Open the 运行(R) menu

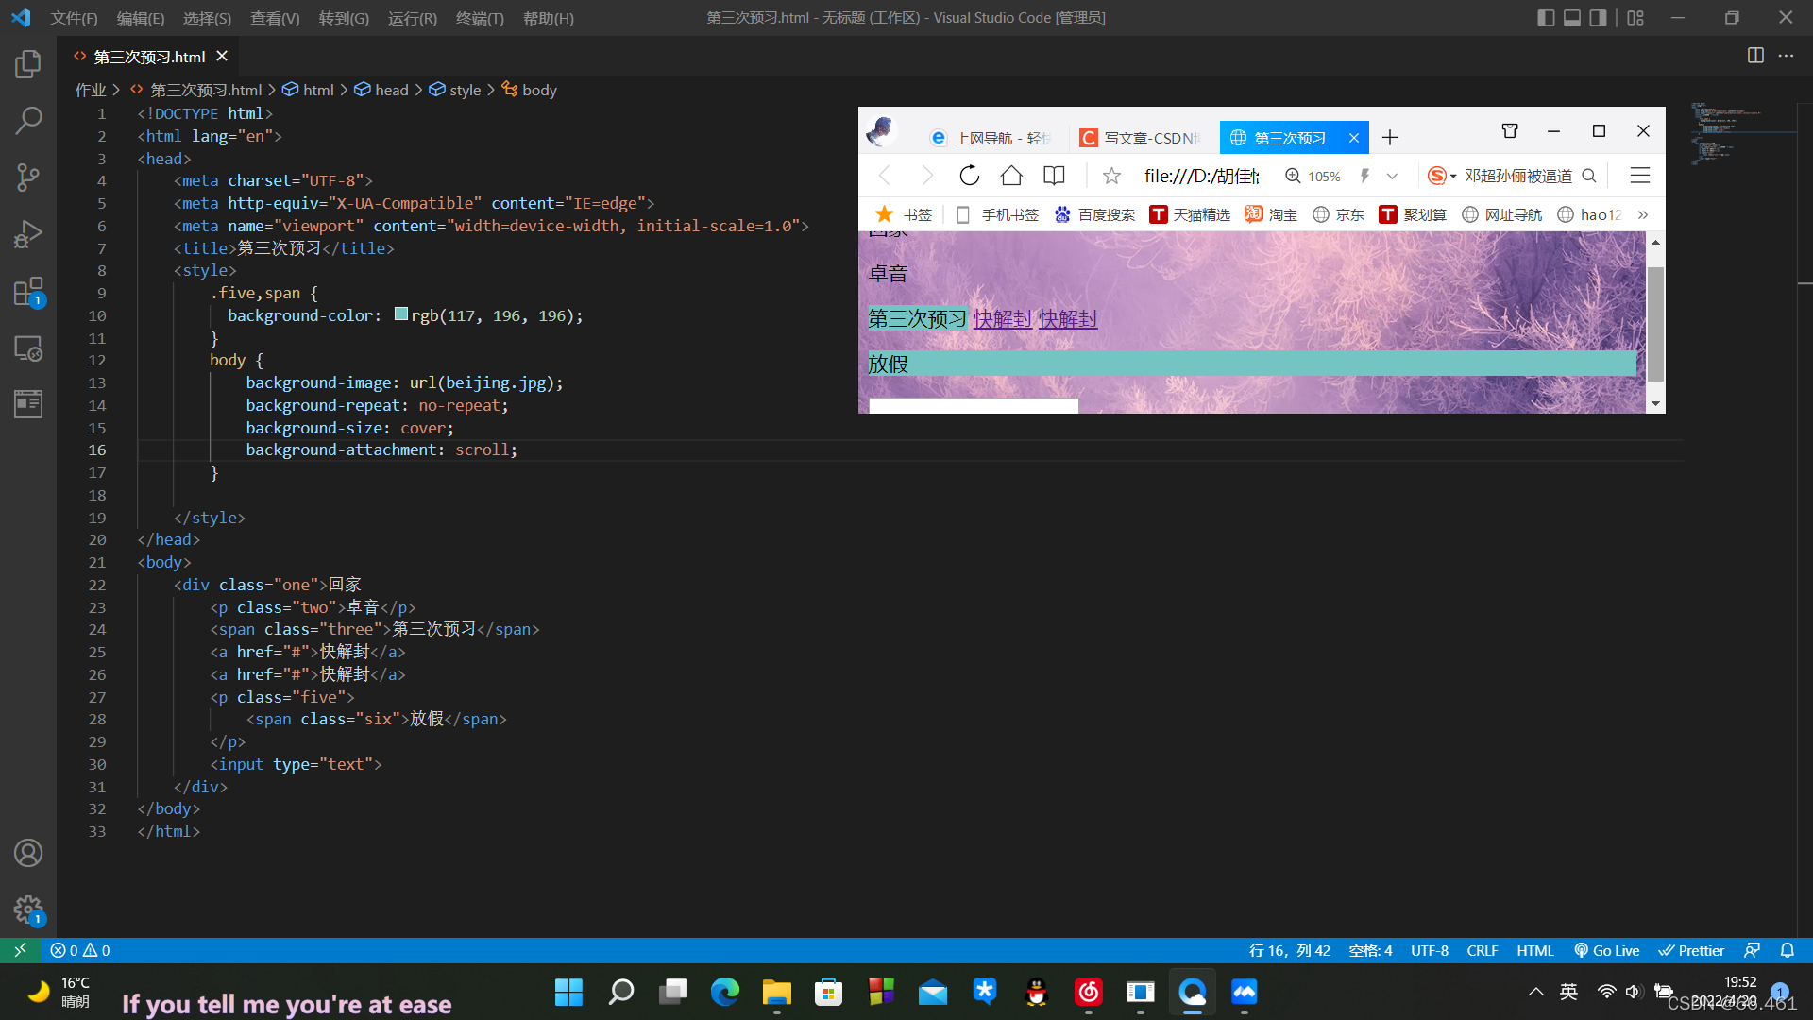[x=413, y=18]
